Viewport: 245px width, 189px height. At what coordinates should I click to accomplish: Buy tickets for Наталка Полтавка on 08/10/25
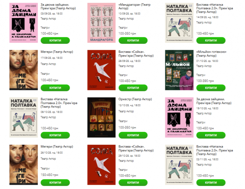pos(55,135)
